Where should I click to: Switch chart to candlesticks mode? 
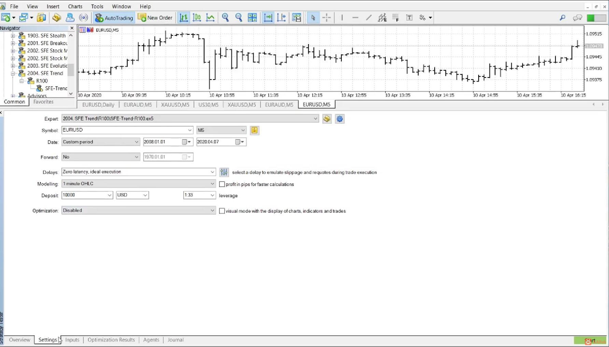point(197,18)
